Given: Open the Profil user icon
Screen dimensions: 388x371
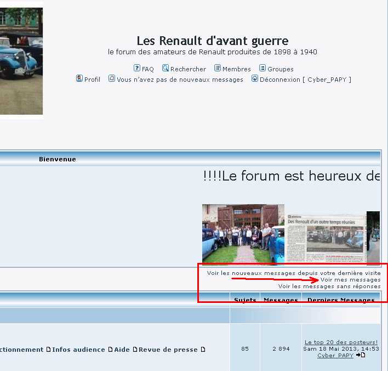Looking at the screenshot, I should (x=79, y=78).
